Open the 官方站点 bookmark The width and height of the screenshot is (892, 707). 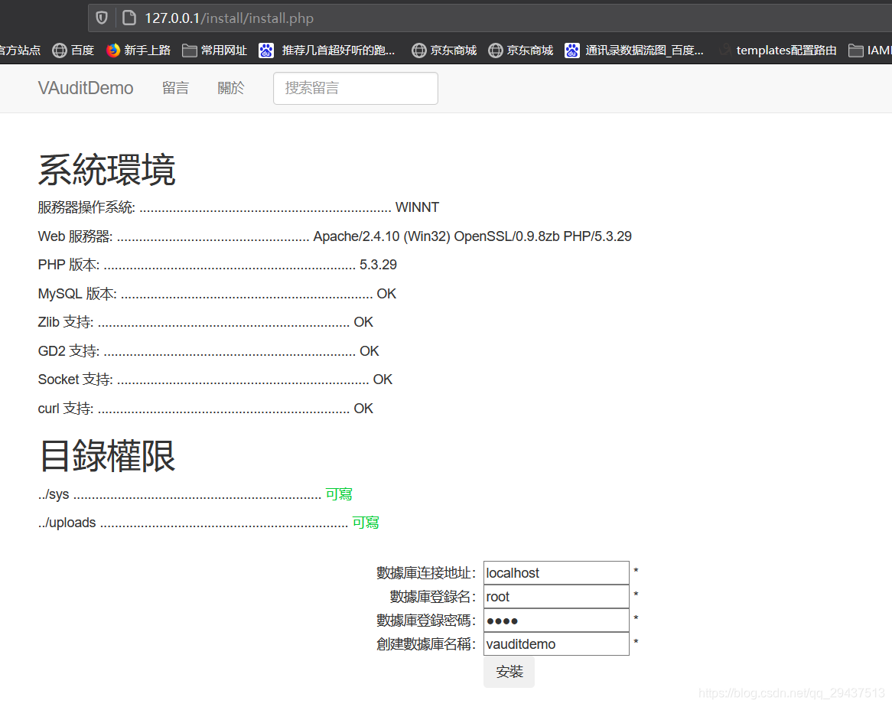tap(20, 50)
